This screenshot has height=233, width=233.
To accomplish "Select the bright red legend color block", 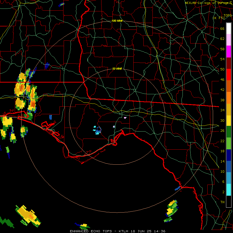I will (x=229, y=75).
